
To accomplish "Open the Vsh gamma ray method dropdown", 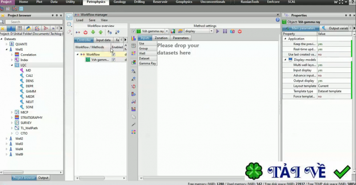I will [x=167, y=31].
